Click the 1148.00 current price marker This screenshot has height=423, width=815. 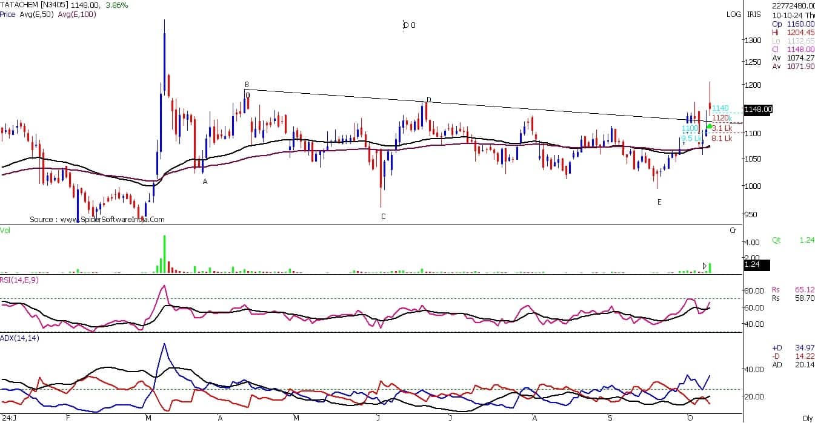[x=757, y=110]
